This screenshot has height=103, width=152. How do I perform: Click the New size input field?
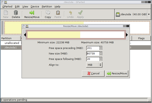pyautogui.click(x=93, y=54)
